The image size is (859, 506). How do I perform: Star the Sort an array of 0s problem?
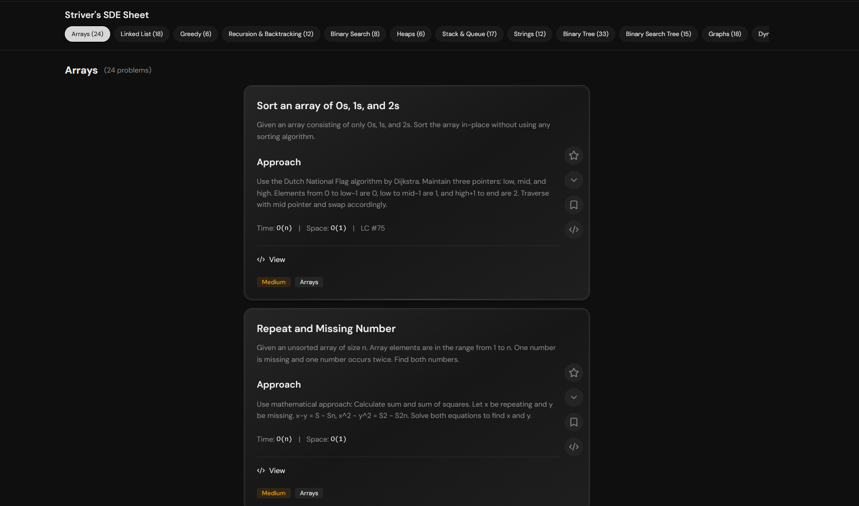point(574,155)
